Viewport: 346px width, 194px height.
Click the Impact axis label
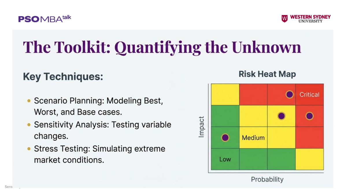(201, 127)
